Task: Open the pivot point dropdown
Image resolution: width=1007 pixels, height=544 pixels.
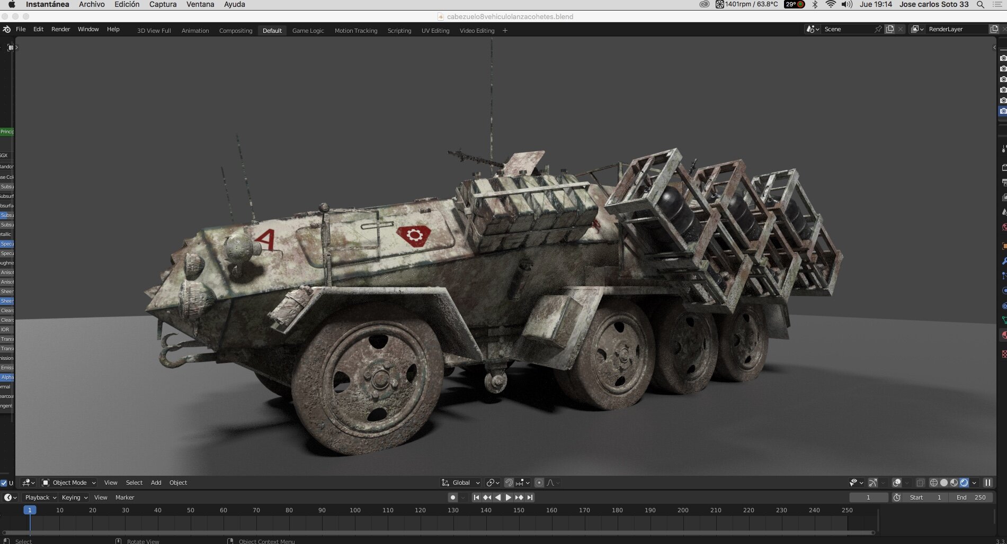Action: coord(493,483)
